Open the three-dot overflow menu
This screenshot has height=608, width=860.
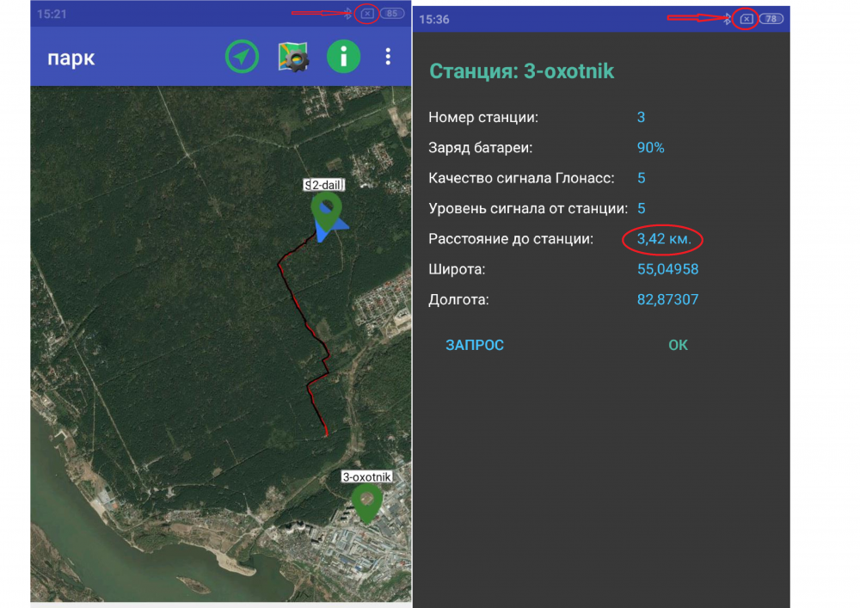388,57
